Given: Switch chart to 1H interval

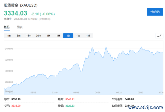Looking at the screenshot, I should 48,36.
